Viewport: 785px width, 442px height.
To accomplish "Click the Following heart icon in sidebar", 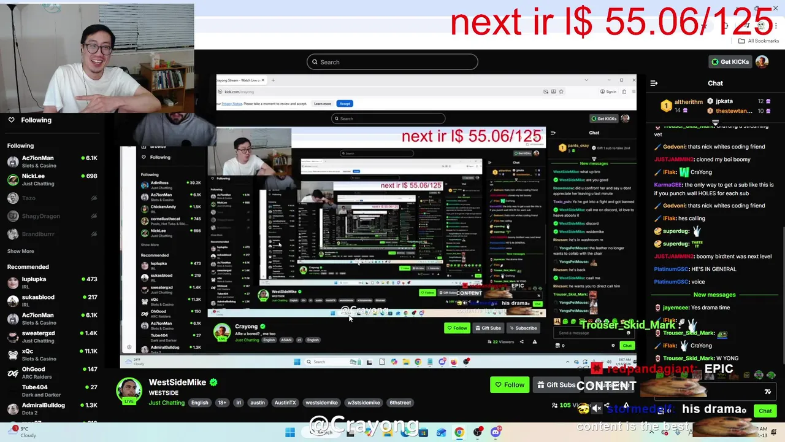I will click(11, 120).
